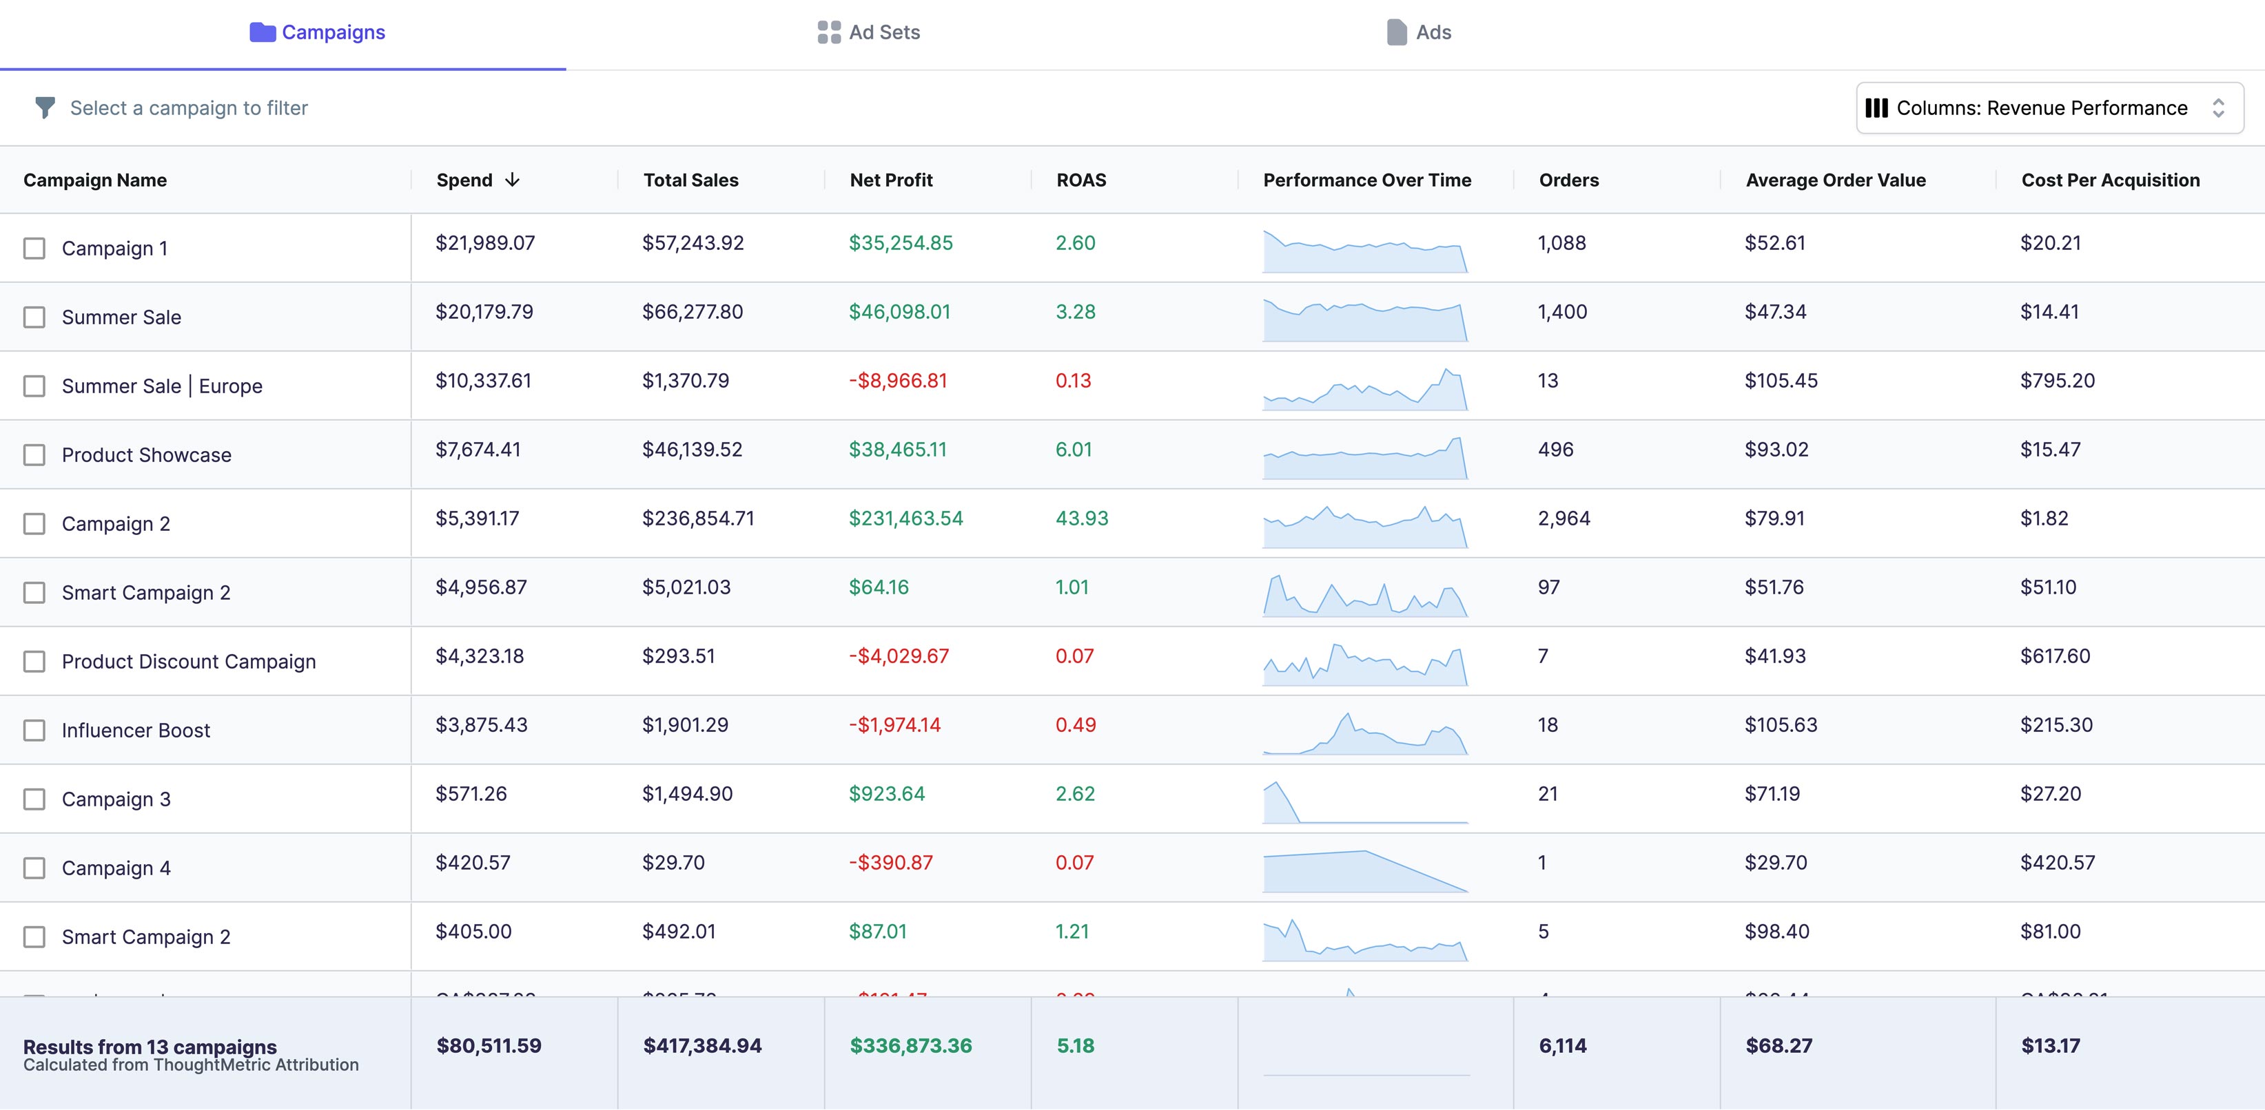The height and width of the screenshot is (1110, 2265).
Task: Click the filter funnel icon
Action: 45,108
